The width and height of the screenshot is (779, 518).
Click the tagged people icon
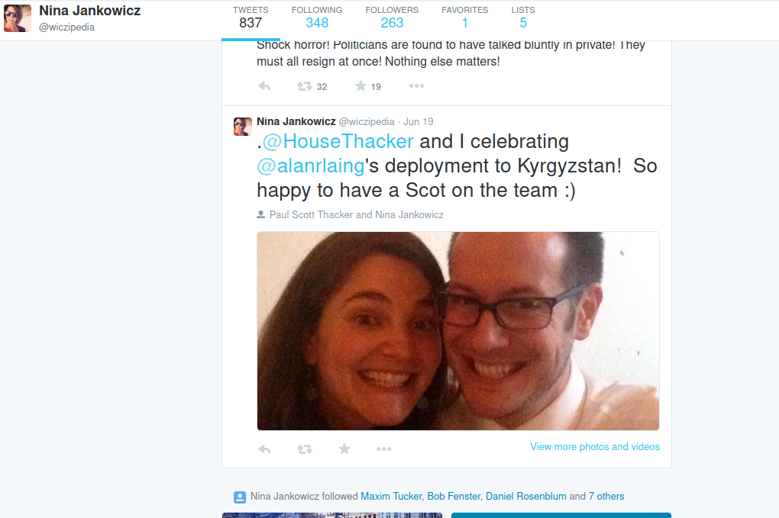click(261, 214)
